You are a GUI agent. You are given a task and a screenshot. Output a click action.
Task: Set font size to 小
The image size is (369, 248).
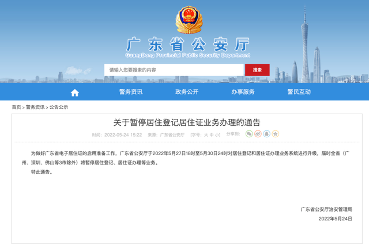(217, 135)
